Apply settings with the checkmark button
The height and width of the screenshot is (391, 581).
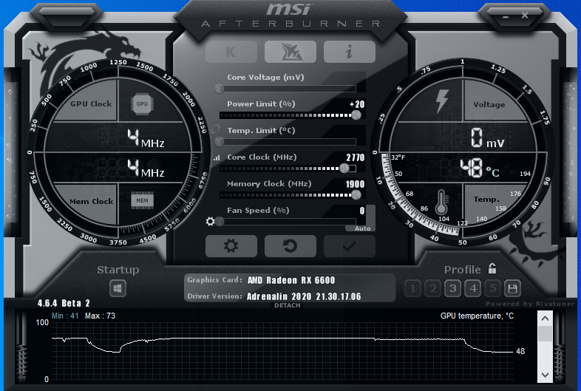pos(350,245)
